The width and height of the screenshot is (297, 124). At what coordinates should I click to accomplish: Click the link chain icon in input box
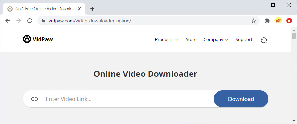[34, 99]
